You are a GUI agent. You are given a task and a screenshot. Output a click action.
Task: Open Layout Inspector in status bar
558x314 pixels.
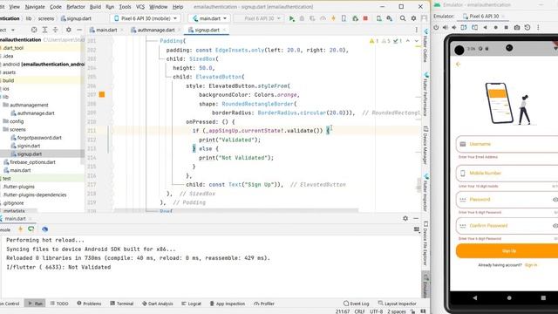(398, 304)
